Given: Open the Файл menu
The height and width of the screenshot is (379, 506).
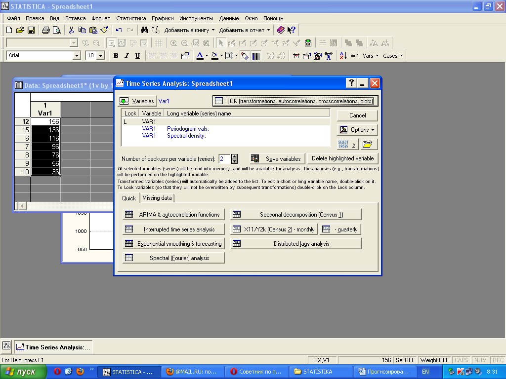Looking at the screenshot, I should 13,18.
